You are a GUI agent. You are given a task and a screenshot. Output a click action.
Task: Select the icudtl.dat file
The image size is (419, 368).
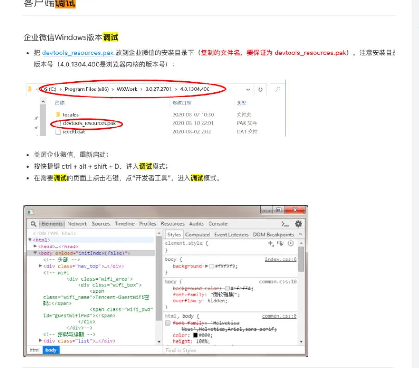click(74, 132)
